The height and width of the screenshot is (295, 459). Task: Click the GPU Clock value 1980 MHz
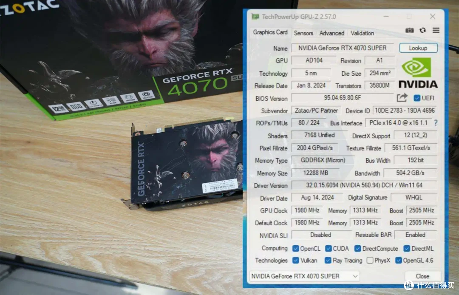[307, 210]
